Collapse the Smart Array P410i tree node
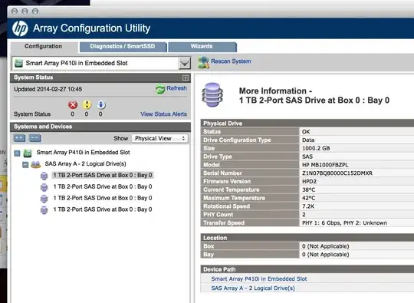The height and width of the screenshot is (303, 414). click(x=17, y=153)
